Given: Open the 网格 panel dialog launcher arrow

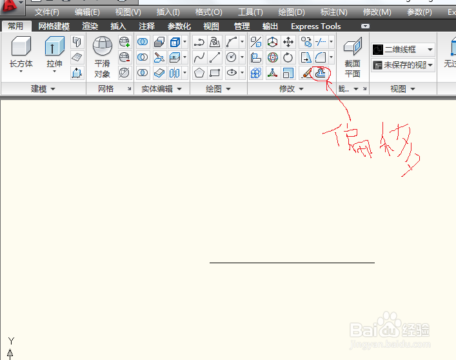Looking at the screenshot, I should (x=129, y=88).
